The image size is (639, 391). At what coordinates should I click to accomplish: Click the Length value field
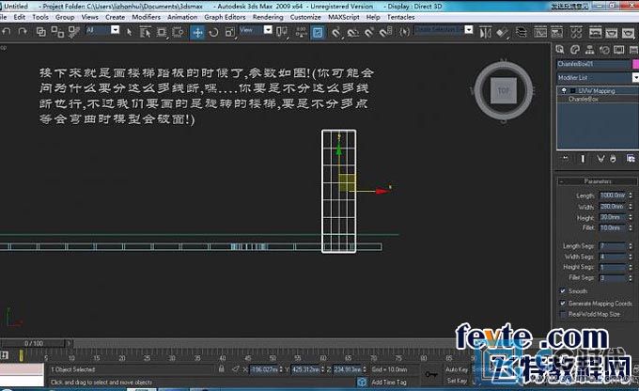[613, 195]
